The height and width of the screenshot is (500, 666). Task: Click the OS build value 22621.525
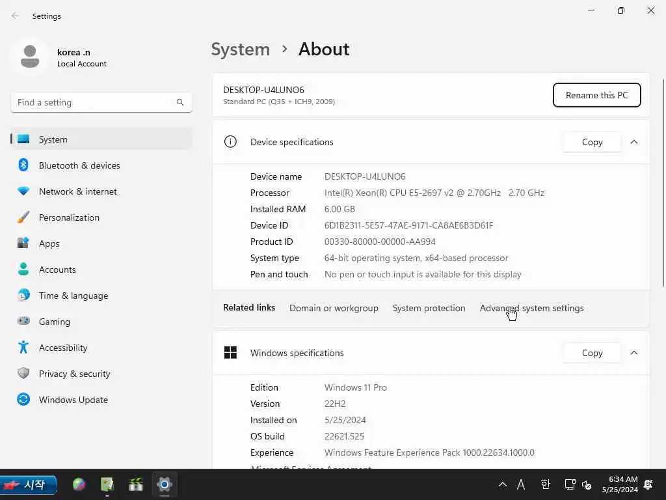point(344,436)
